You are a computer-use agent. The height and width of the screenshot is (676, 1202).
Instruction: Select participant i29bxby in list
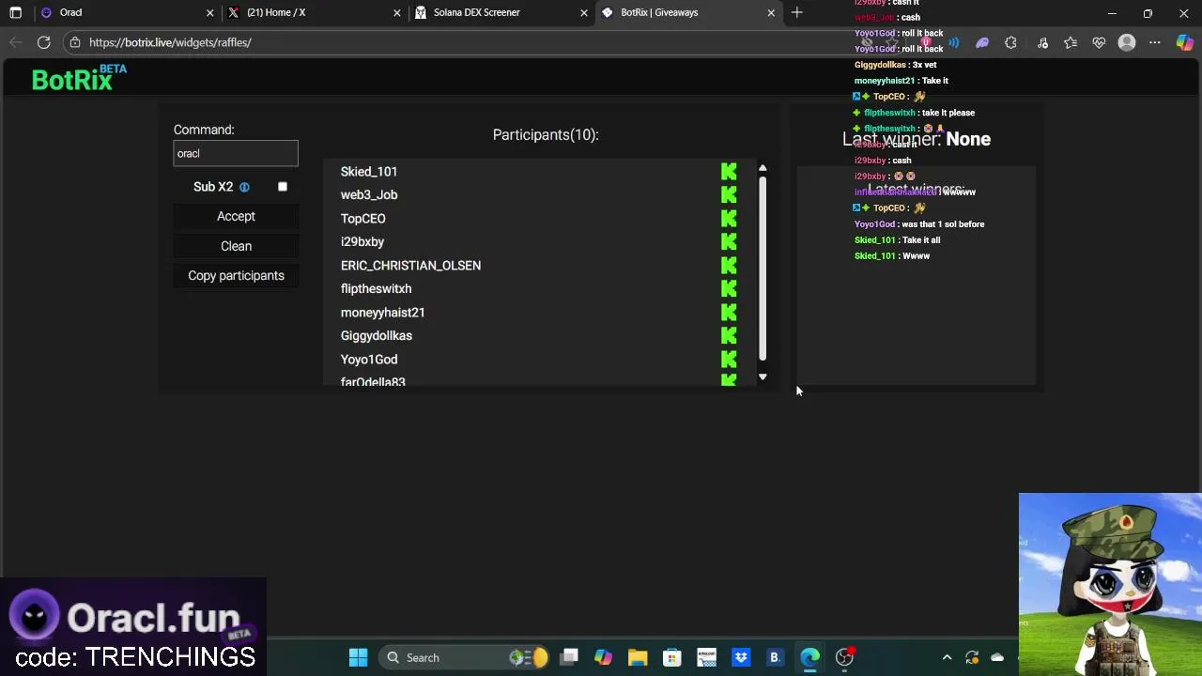point(362,241)
